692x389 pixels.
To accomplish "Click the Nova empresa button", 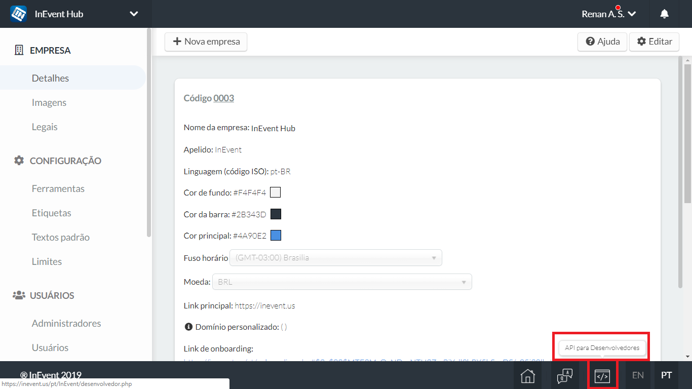I will tap(206, 42).
